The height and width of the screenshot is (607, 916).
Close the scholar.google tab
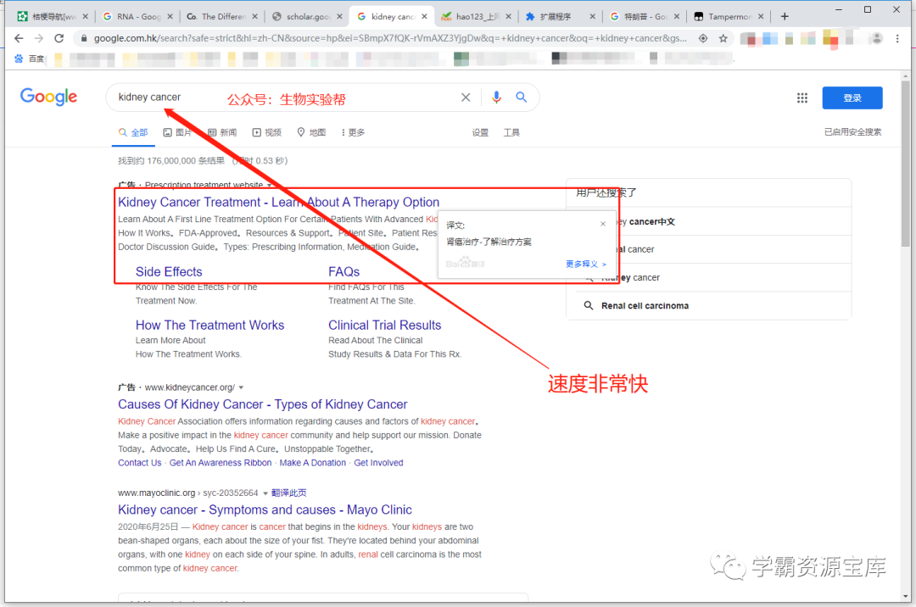pyautogui.click(x=339, y=16)
